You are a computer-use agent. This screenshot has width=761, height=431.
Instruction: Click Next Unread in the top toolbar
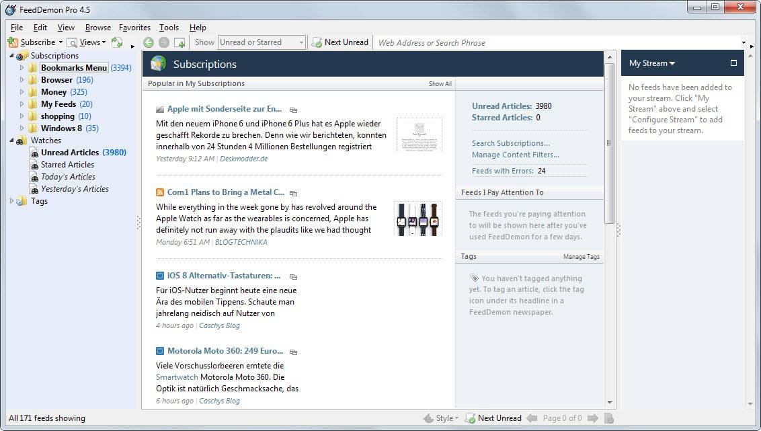point(340,43)
